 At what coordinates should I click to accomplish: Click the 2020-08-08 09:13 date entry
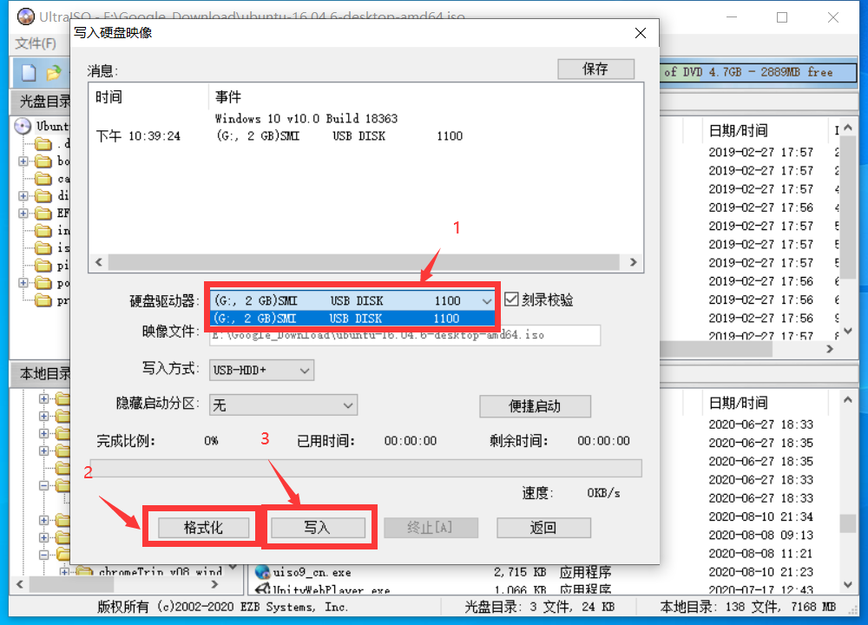760,536
